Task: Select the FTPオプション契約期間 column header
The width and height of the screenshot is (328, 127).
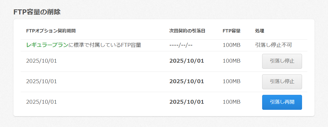Action: coord(51,31)
